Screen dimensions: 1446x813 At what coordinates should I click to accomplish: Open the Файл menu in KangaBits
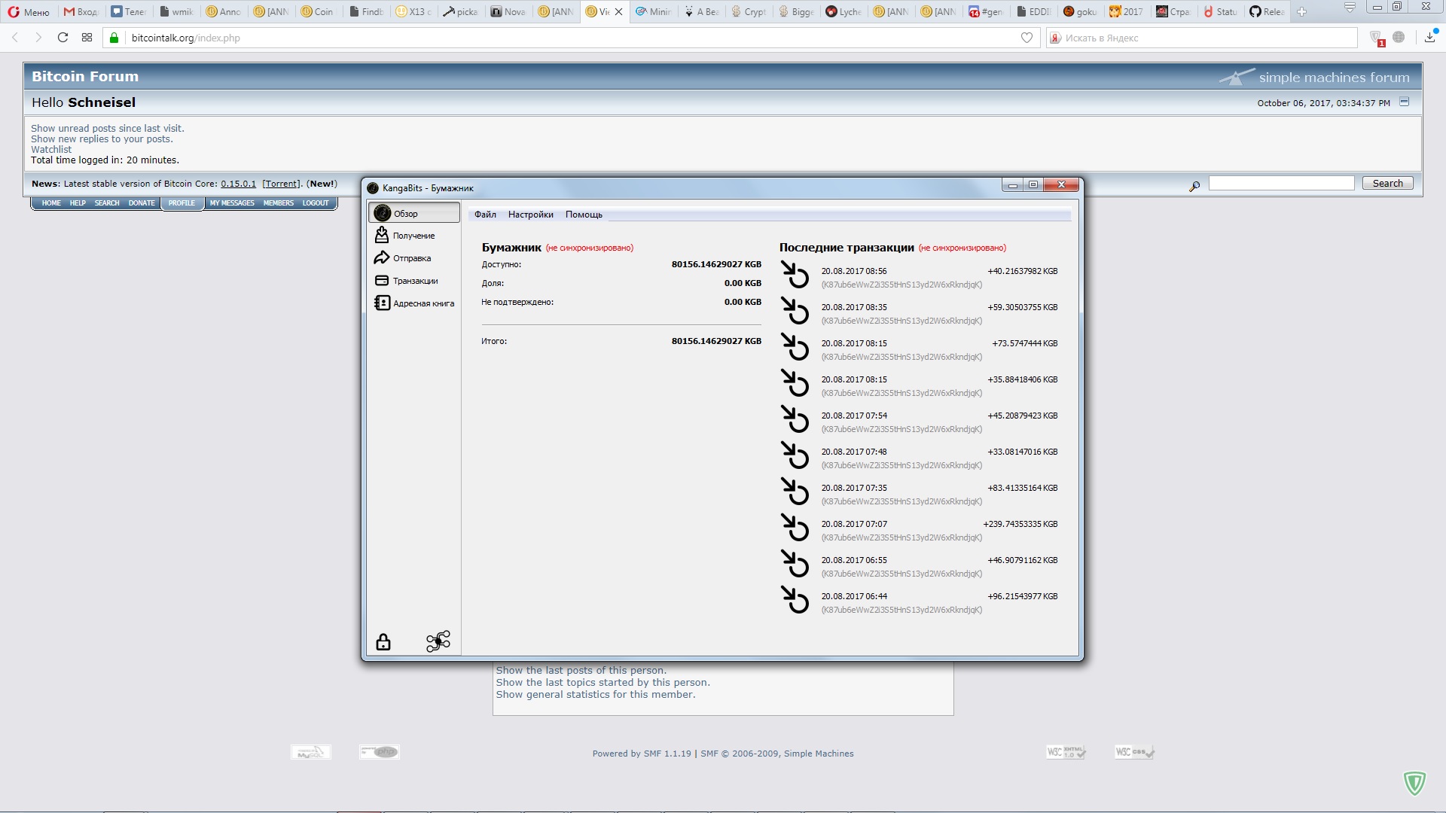pyautogui.click(x=485, y=215)
